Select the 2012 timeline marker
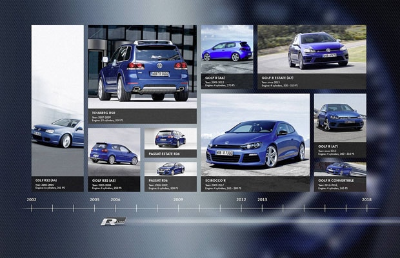Screen dimensions: 400x258 pyautogui.click(x=241, y=200)
